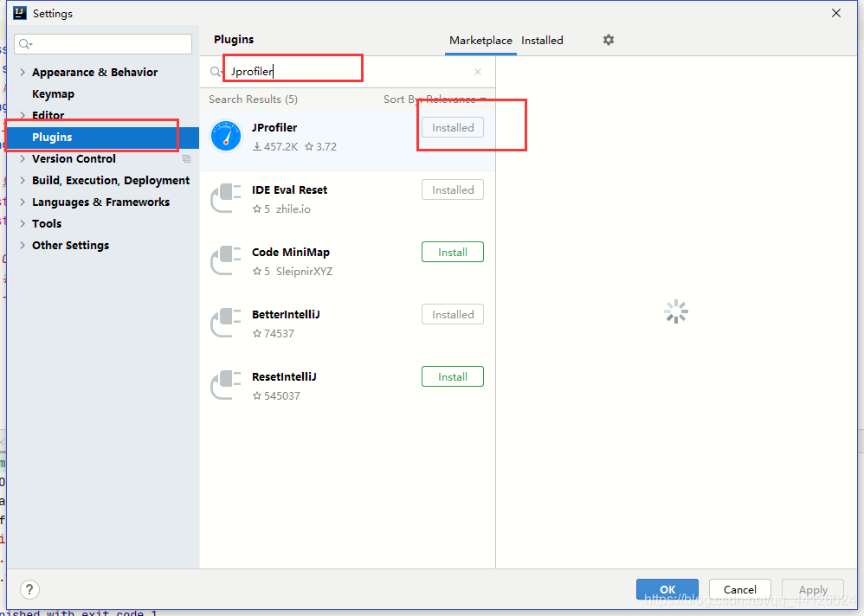Click the settings search magnifier icon
864x616 pixels.
tap(25, 44)
